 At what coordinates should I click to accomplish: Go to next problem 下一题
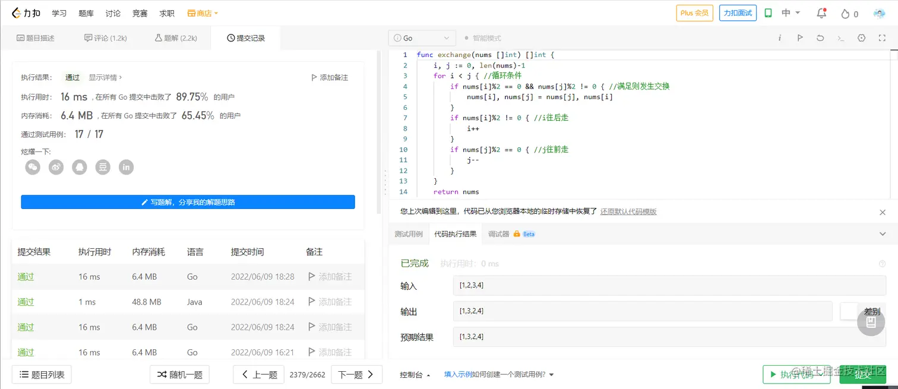click(x=356, y=375)
